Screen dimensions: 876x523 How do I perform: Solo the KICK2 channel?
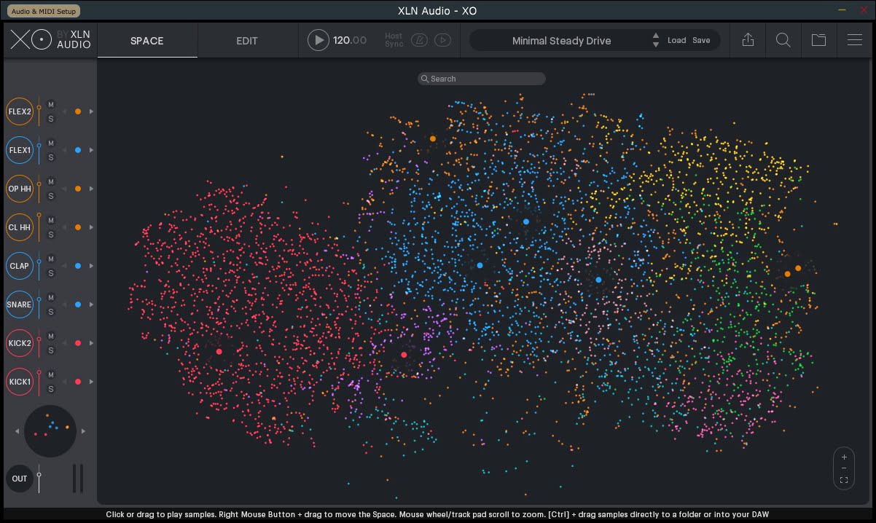(x=51, y=350)
